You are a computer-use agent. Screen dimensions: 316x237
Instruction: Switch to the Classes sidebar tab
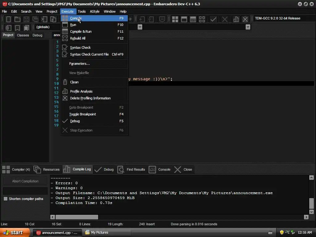click(x=23, y=35)
